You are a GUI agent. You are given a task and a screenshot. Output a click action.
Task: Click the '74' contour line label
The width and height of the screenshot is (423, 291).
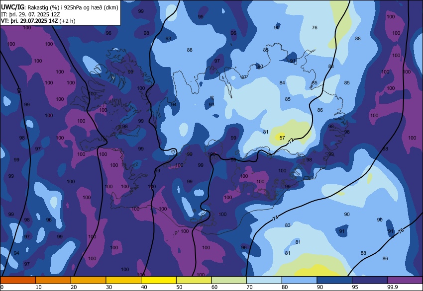(x=275, y=218)
